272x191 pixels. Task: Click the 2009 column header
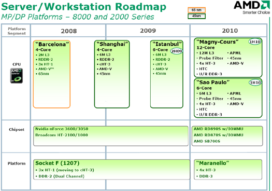click(x=148, y=31)
